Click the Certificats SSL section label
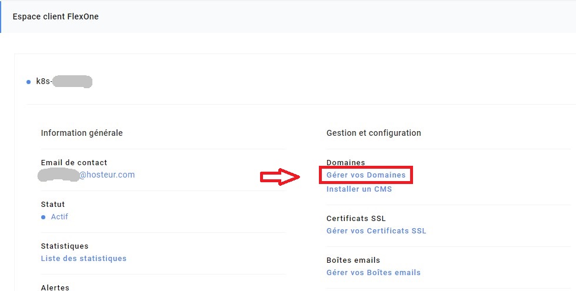576x291 pixels. pos(356,219)
